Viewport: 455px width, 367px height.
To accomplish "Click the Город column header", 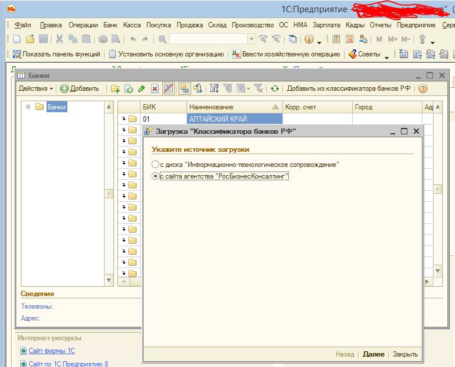I will tap(388, 107).
